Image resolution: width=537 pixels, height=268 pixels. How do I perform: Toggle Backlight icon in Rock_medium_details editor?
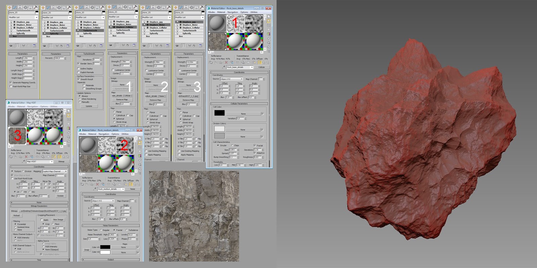tap(140, 143)
